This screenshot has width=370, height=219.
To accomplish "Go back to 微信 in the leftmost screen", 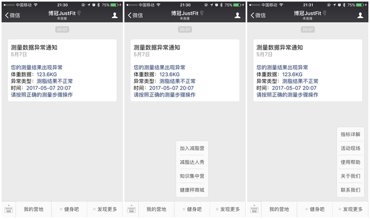I will (x=14, y=15).
